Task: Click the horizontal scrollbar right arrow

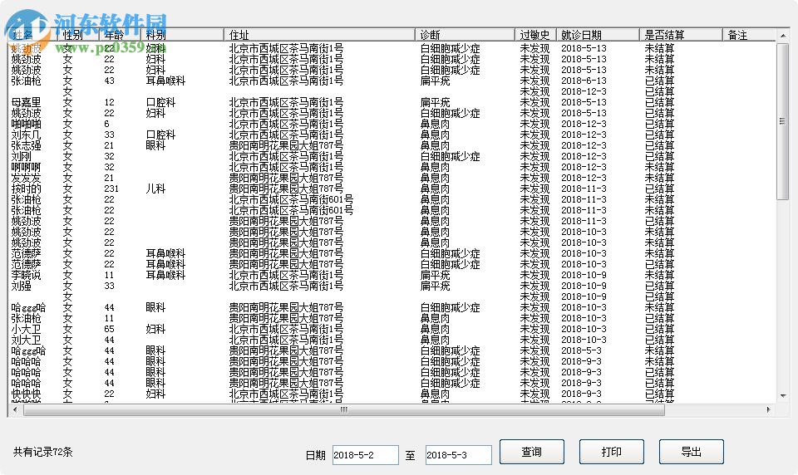Action: pos(768,409)
